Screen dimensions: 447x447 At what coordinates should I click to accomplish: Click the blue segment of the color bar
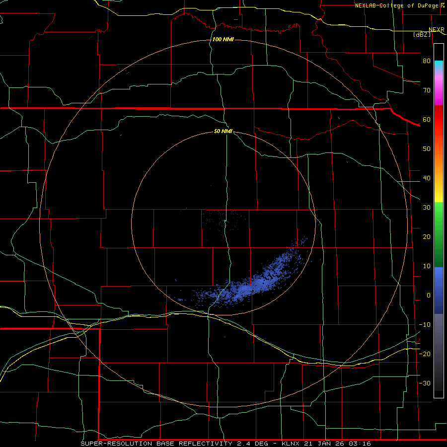click(439, 290)
